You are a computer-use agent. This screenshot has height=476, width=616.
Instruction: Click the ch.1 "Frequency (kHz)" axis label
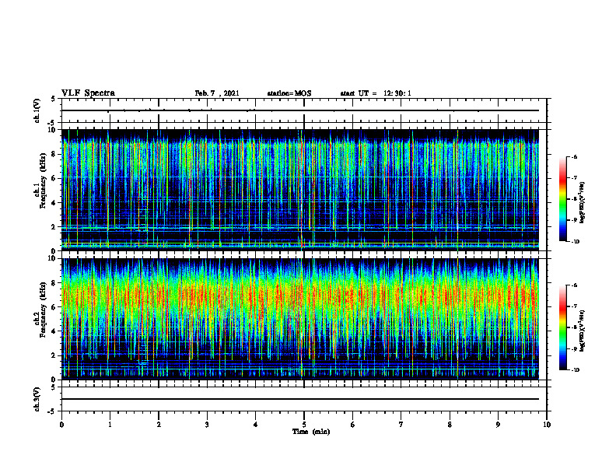pyautogui.click(x=44, y=180)
